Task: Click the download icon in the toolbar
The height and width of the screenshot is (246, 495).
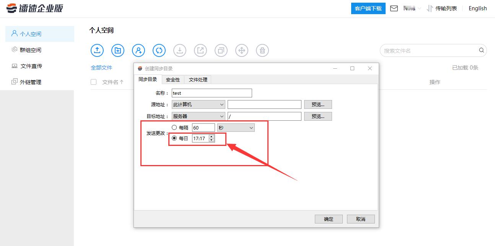Action: (x=179, y=50)
